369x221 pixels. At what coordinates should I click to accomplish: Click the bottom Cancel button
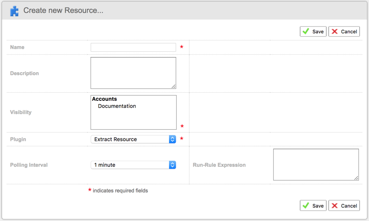click(x=344, y=206)
